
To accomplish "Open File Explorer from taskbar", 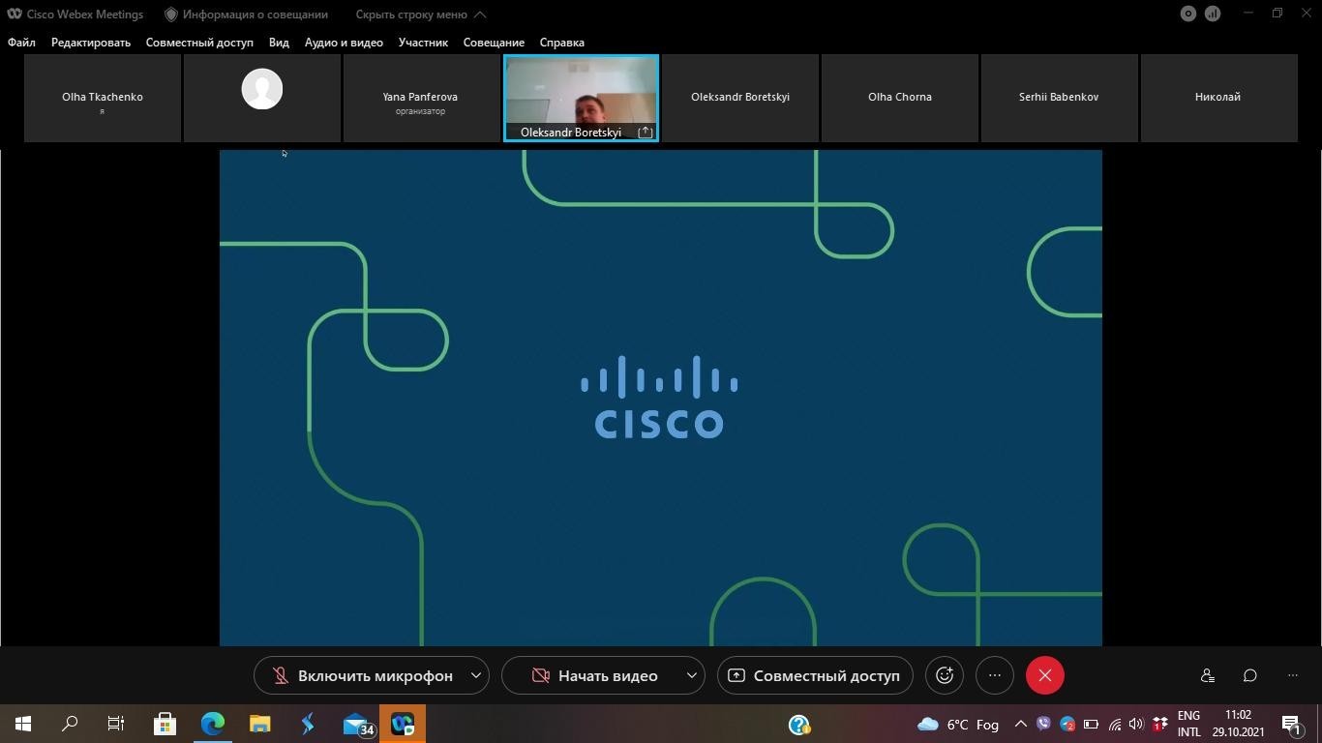I will tap(260, 724).
